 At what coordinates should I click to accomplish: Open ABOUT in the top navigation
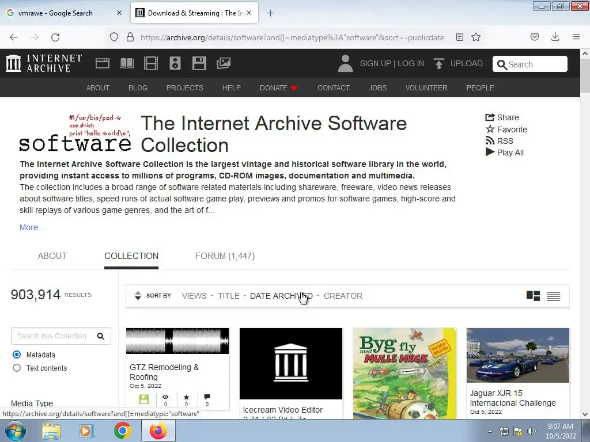[98, 88]
